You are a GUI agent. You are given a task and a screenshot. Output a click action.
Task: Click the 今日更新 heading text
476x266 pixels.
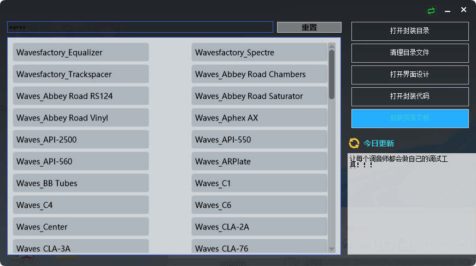click(379, 143)
